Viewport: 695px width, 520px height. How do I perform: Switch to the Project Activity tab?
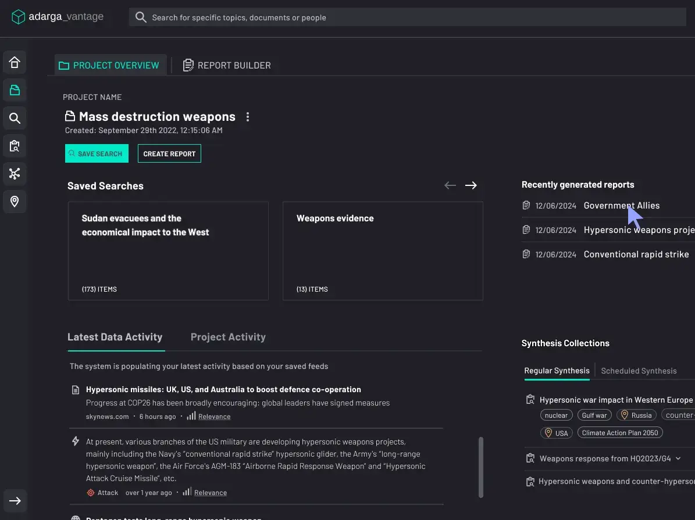click(x=228, y=337)
